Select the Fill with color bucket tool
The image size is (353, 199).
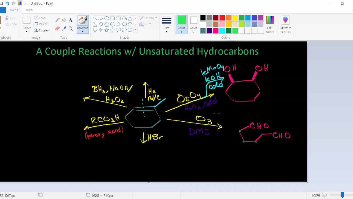(x=64, y=20)
